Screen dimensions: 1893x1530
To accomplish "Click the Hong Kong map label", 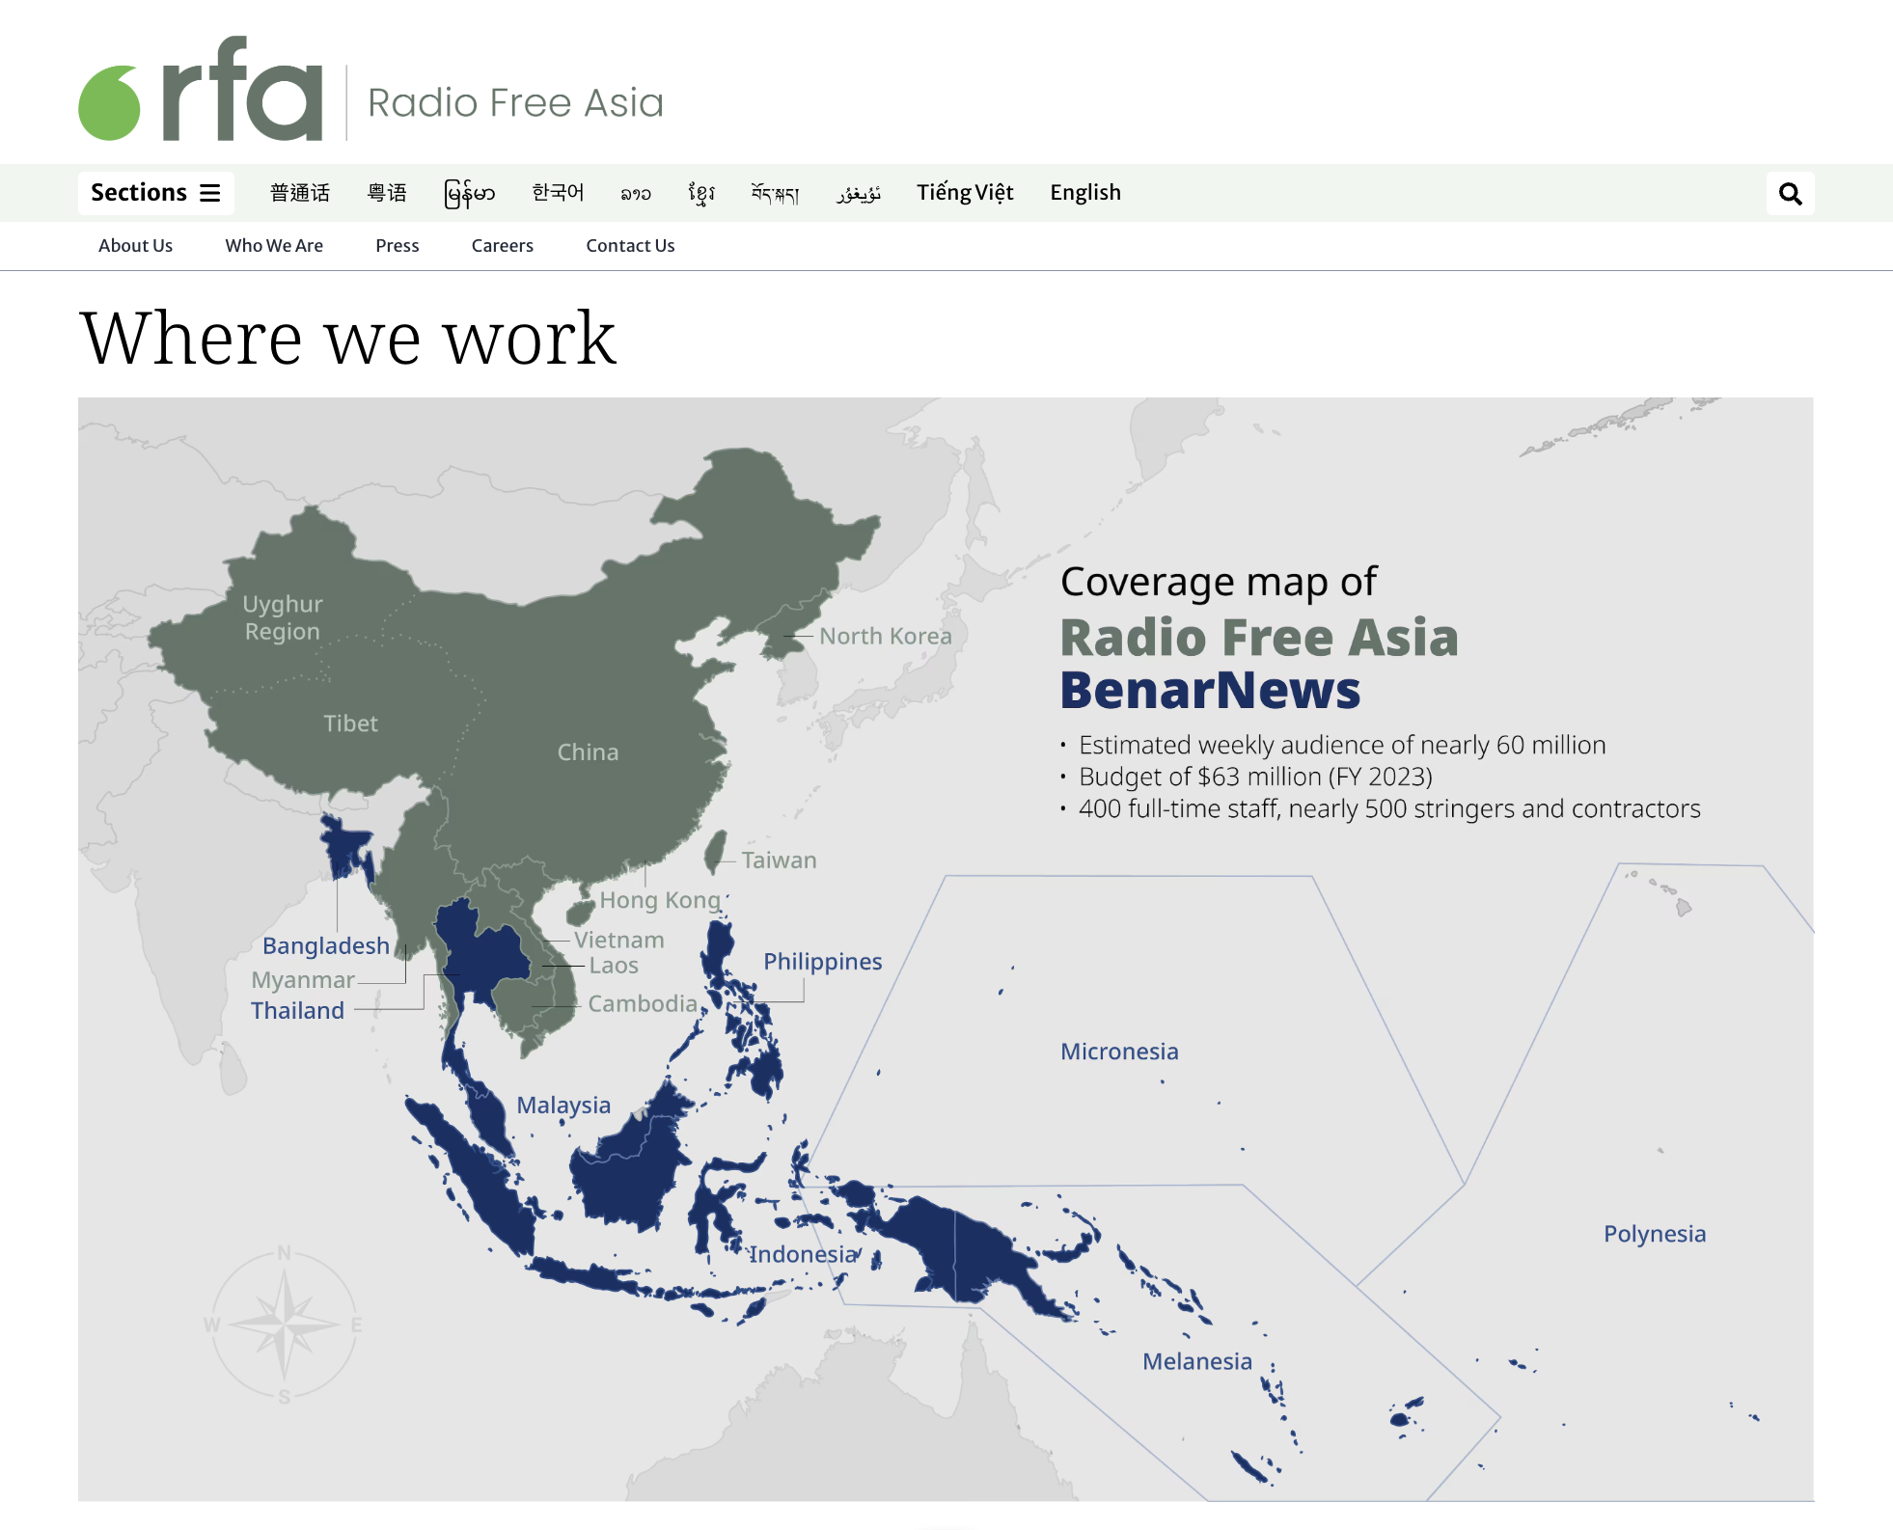I will tap(660, 901).
